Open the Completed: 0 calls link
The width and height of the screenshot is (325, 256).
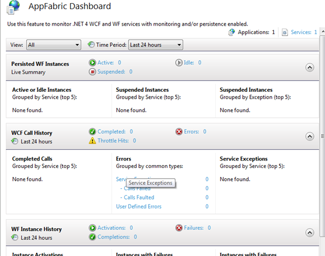115,132
